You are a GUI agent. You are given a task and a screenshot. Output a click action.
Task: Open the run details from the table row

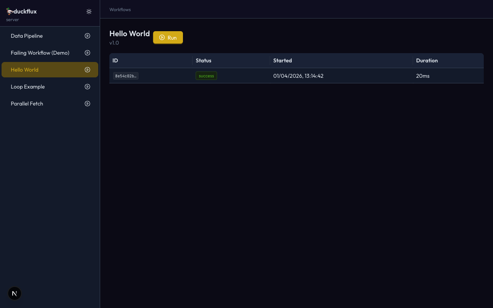click(297, 76)
